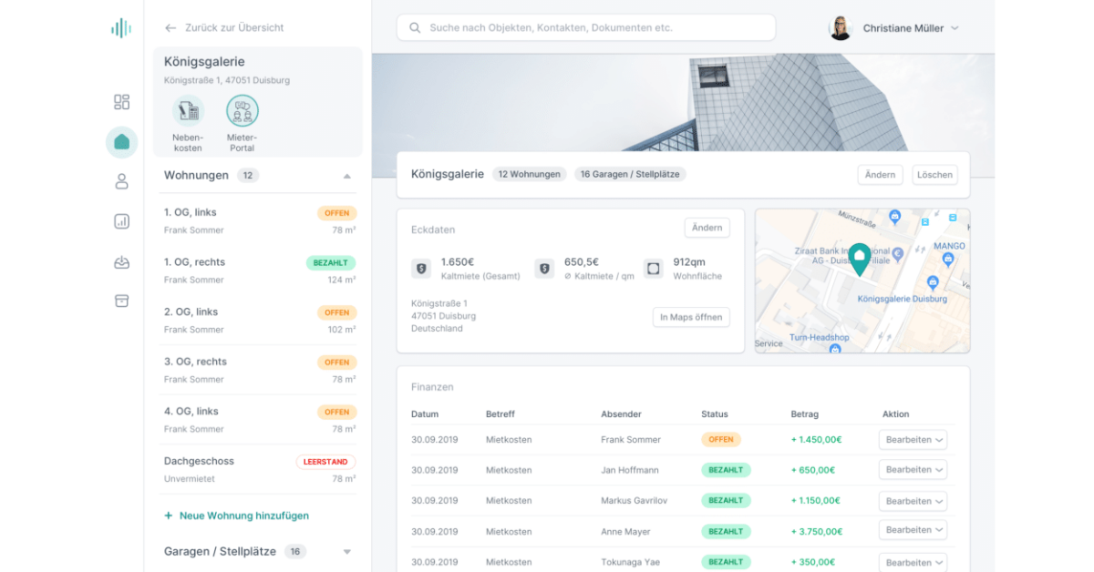Click the map preview thumbnail
Viewport: 1094px width, 572px height.
pos(862,281)
